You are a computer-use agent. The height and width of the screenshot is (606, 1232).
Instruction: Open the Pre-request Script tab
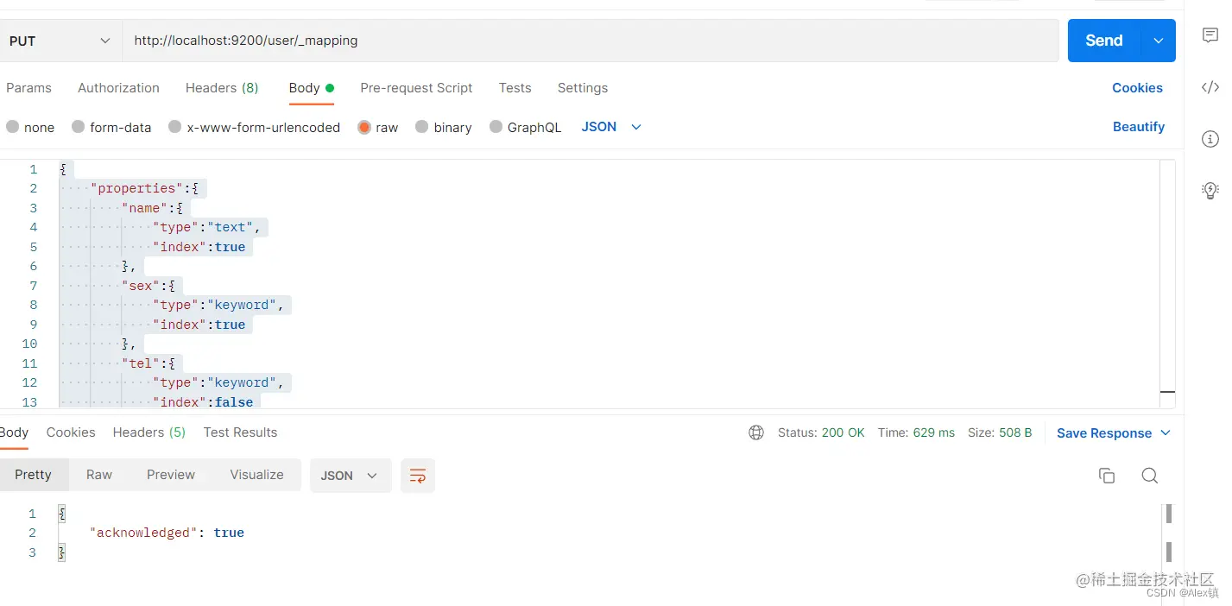416,88
